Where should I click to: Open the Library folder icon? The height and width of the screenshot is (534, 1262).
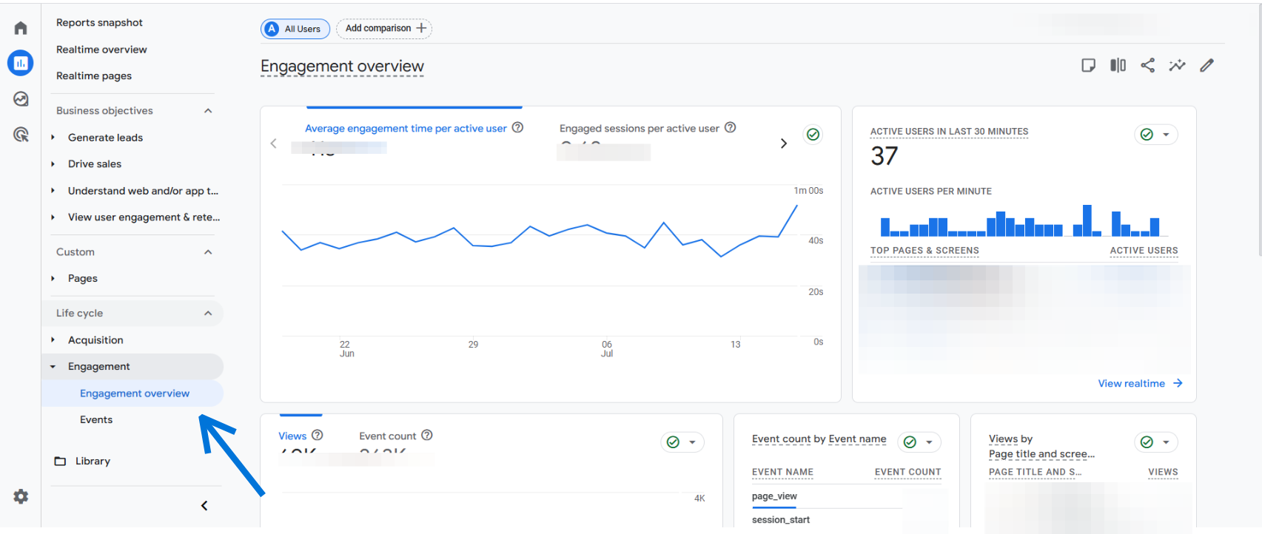pyautogui.click(x=60, y=461)
